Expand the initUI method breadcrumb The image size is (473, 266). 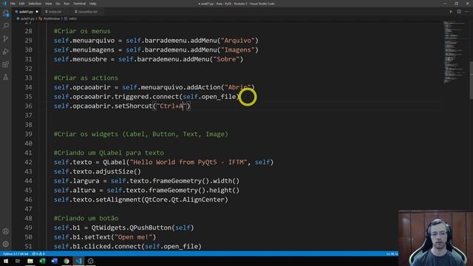click(x=72, y=18)
